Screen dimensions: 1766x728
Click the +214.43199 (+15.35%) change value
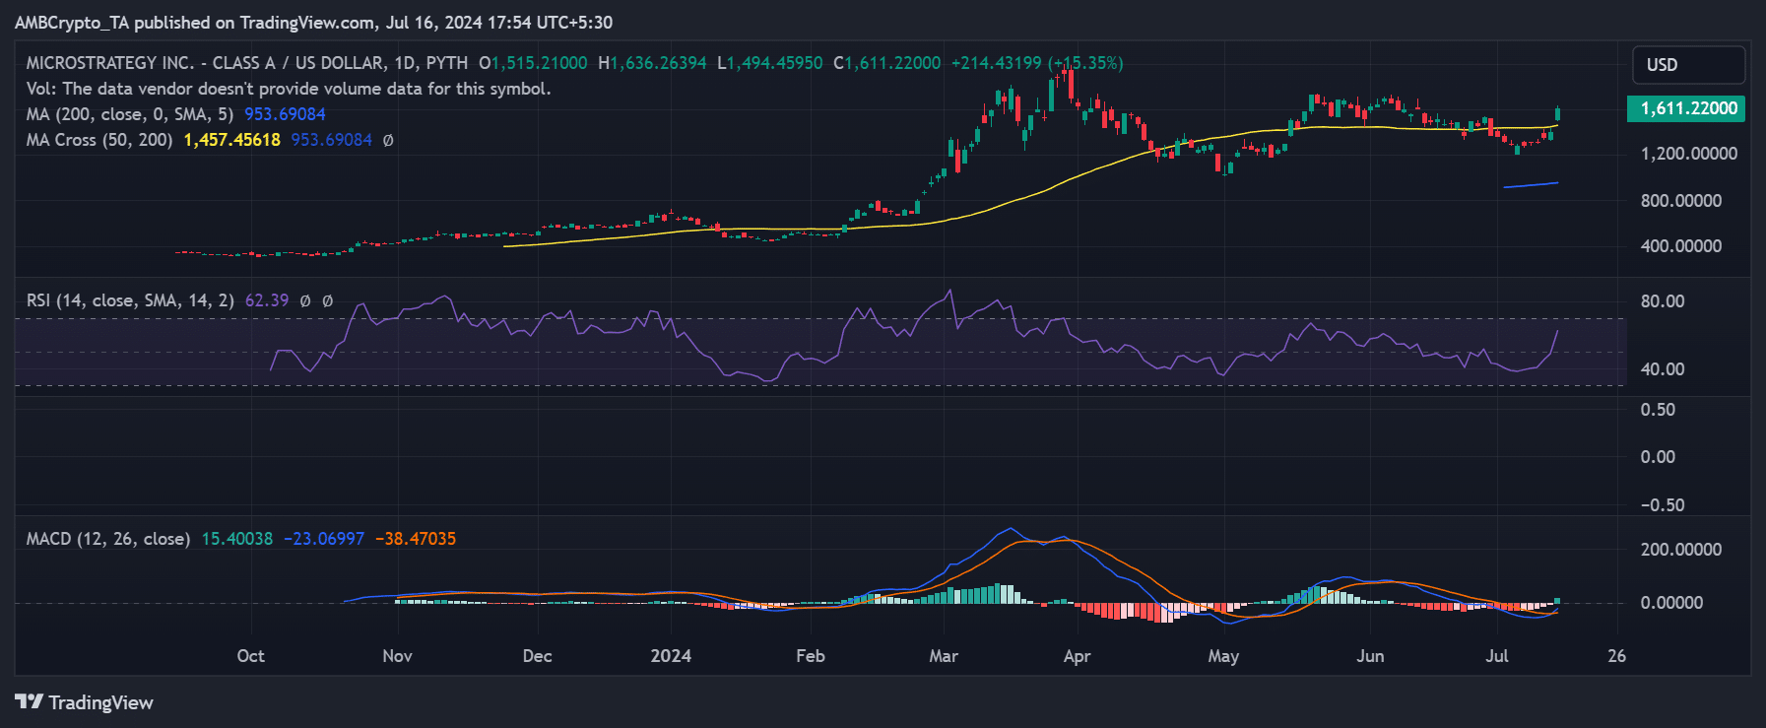click(1037, 63)
